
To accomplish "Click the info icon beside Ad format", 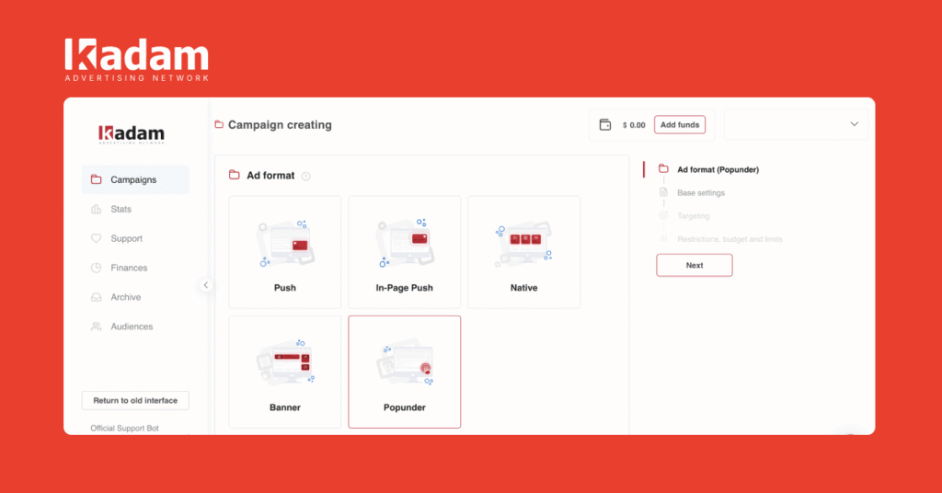I will click(x=306, y=177).
